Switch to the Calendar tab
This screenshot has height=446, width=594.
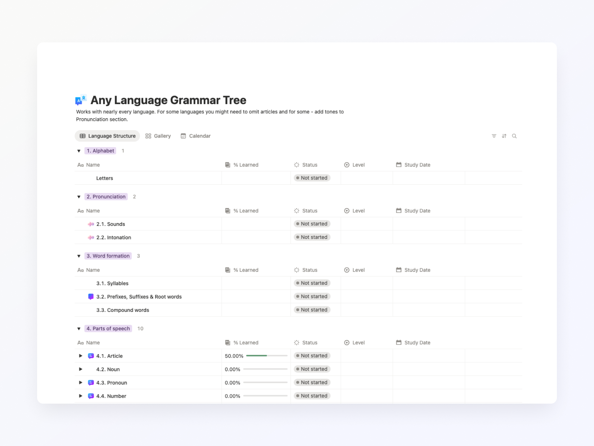point(196,136)
